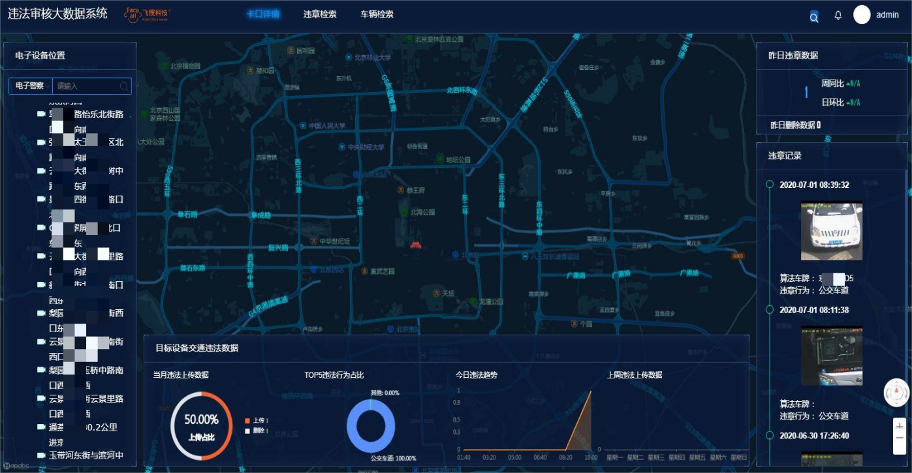This screenshot has height=473, width=912.
Task: Switch to the 卡口详情 tab
Action: click(263, 14)
